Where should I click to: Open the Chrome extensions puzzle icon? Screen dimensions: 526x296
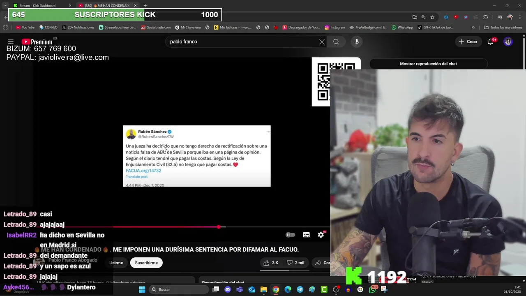[485, 17]
